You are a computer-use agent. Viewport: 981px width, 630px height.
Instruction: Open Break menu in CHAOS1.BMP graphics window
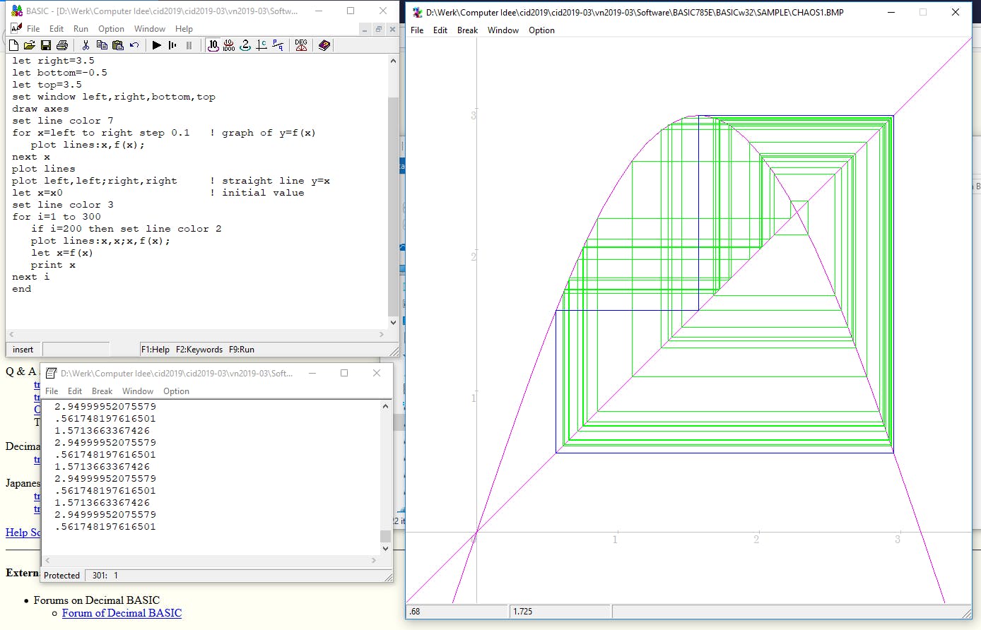pyautogui.click(x=467, y=30)
